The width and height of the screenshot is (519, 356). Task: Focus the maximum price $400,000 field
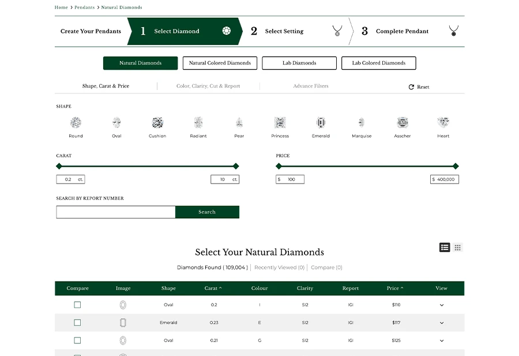445,179
